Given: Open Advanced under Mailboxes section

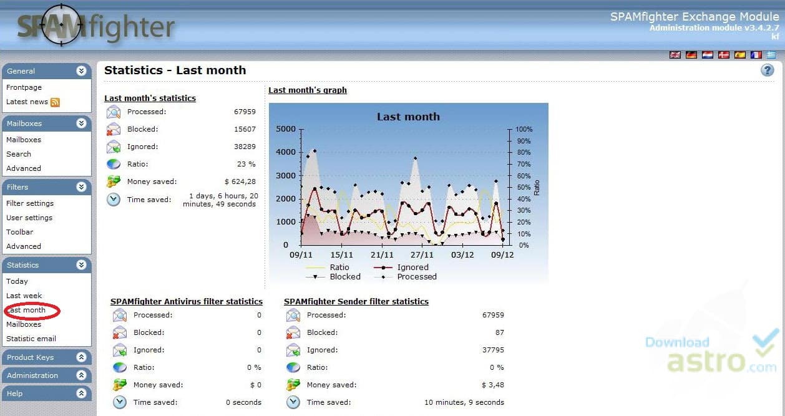Looking at the screenshot, I should (x=24, y=168).
